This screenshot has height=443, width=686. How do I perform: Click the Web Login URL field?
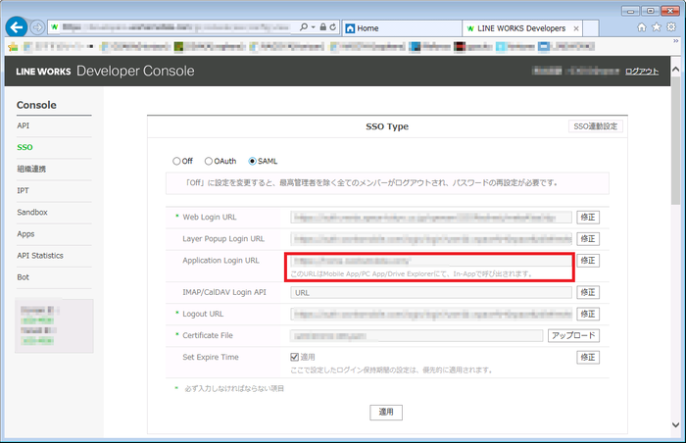431,218
